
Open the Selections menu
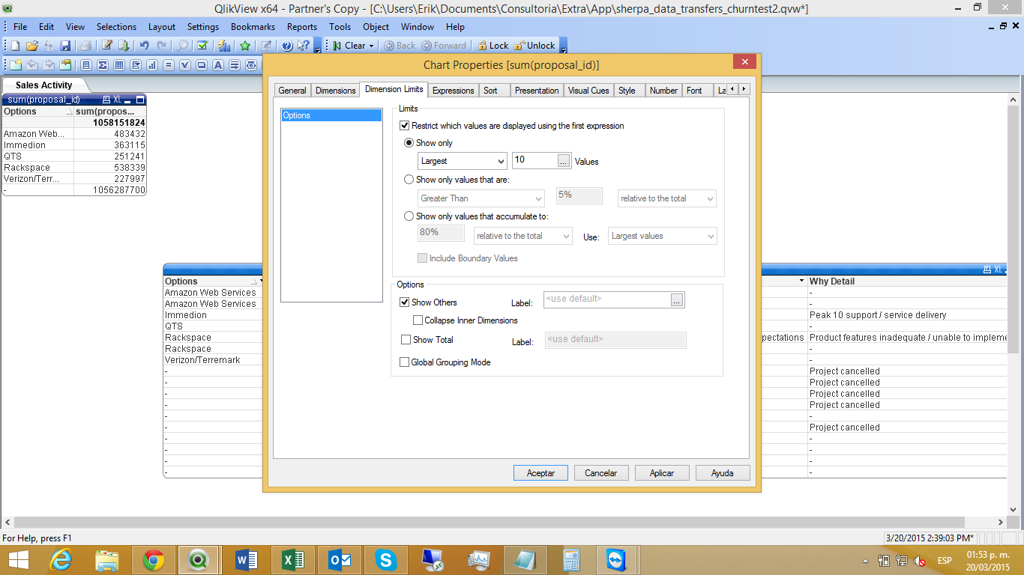click(116, 26)
